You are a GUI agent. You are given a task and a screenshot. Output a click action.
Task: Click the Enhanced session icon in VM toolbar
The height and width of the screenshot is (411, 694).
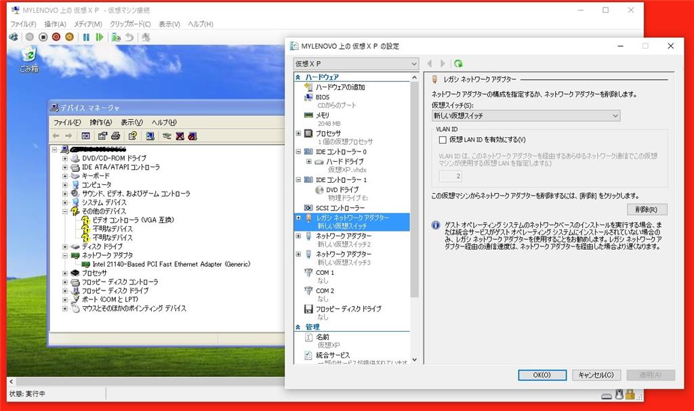pyautogui.click(x=146, y=37)
